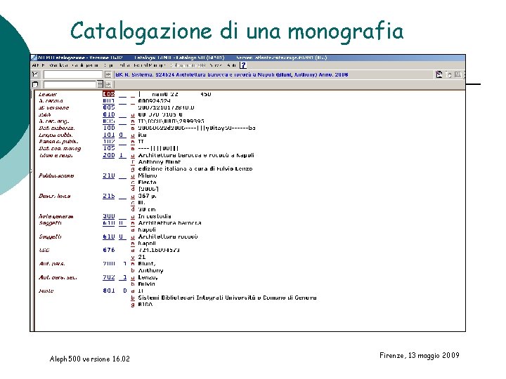Click field tag 300 for general notes
Viewport: 506px width, 379px height.
(x=109, y=216)
